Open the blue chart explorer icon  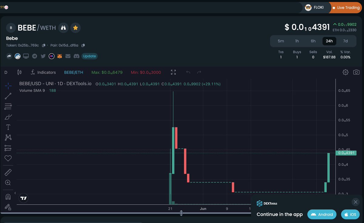pos(18,56)
